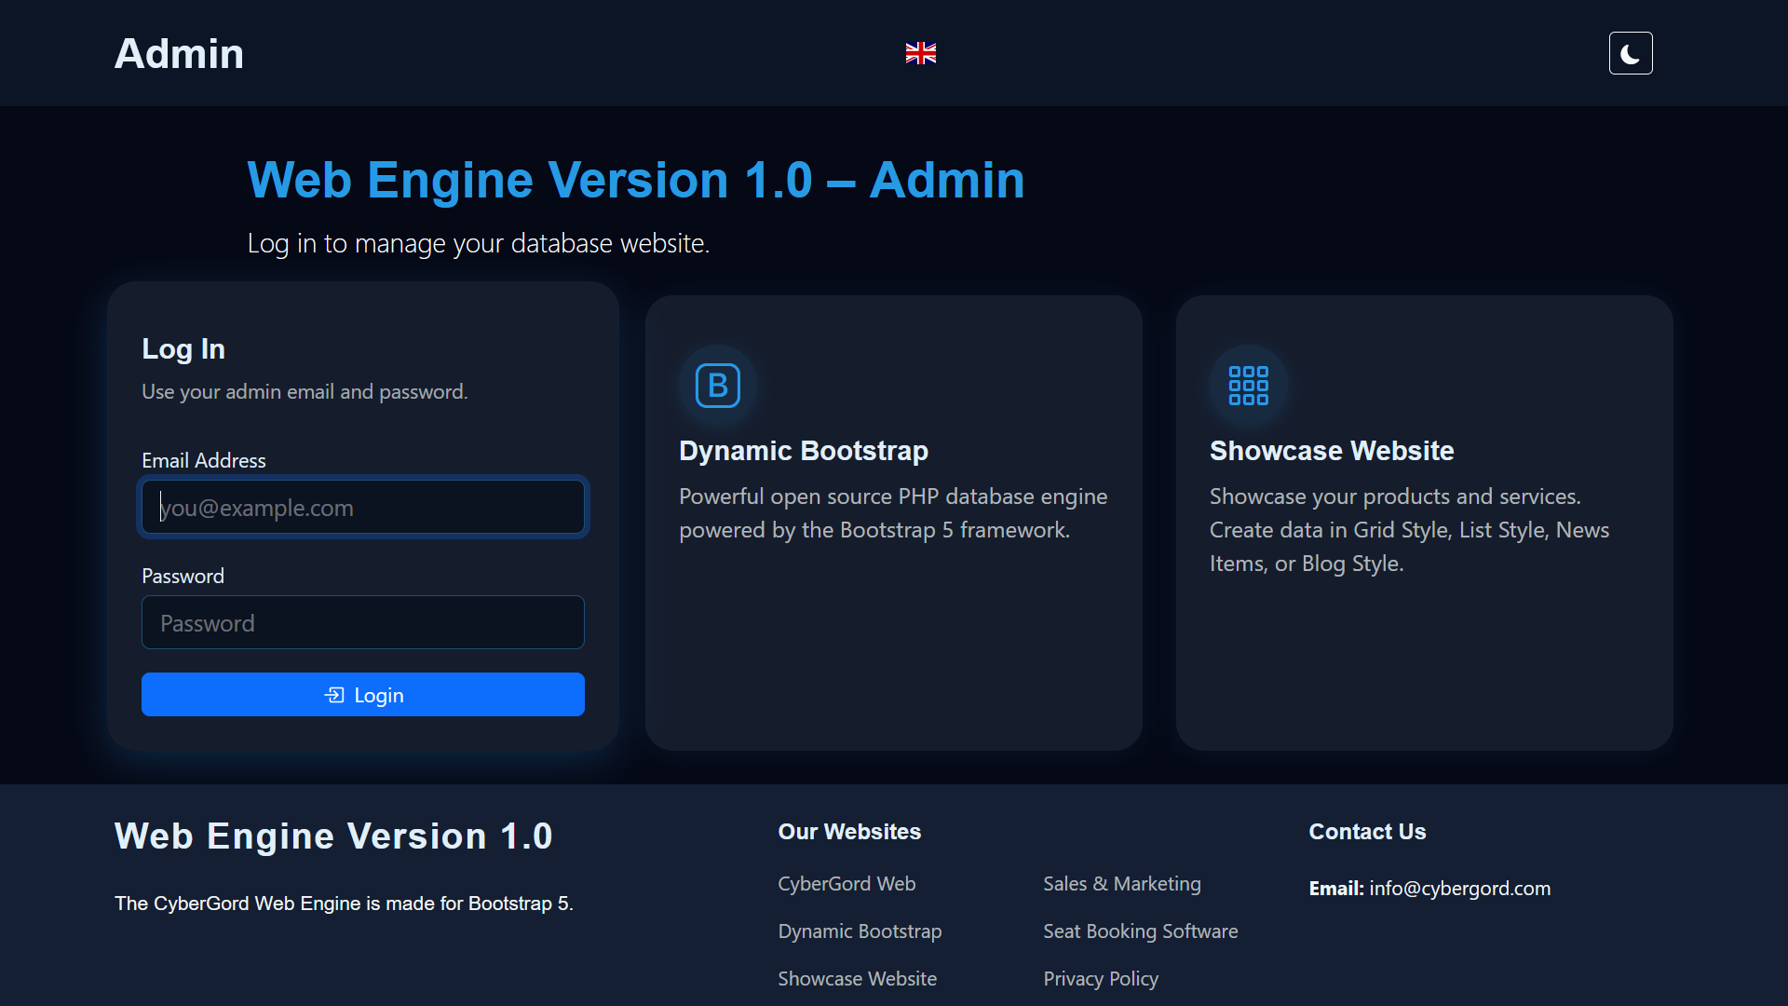
Task: Open the Showcase Website footer link
Action: click(x=858, y=978)
